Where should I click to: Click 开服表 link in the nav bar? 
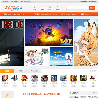point(68,14)
